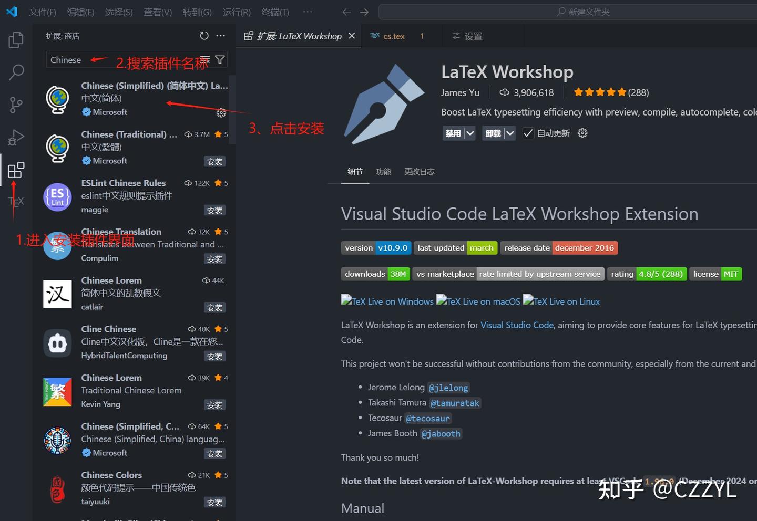Open the Search view in activity bar

coord(16,72)
